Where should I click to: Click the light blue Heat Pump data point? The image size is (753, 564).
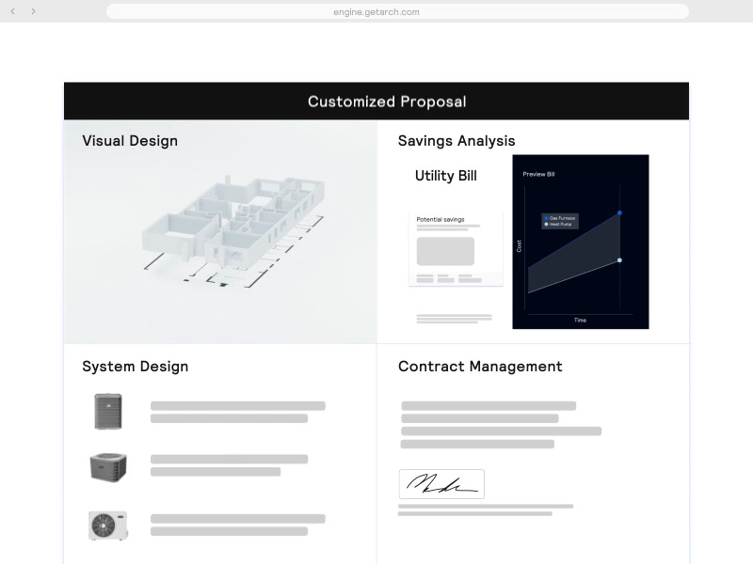[619, 260]
